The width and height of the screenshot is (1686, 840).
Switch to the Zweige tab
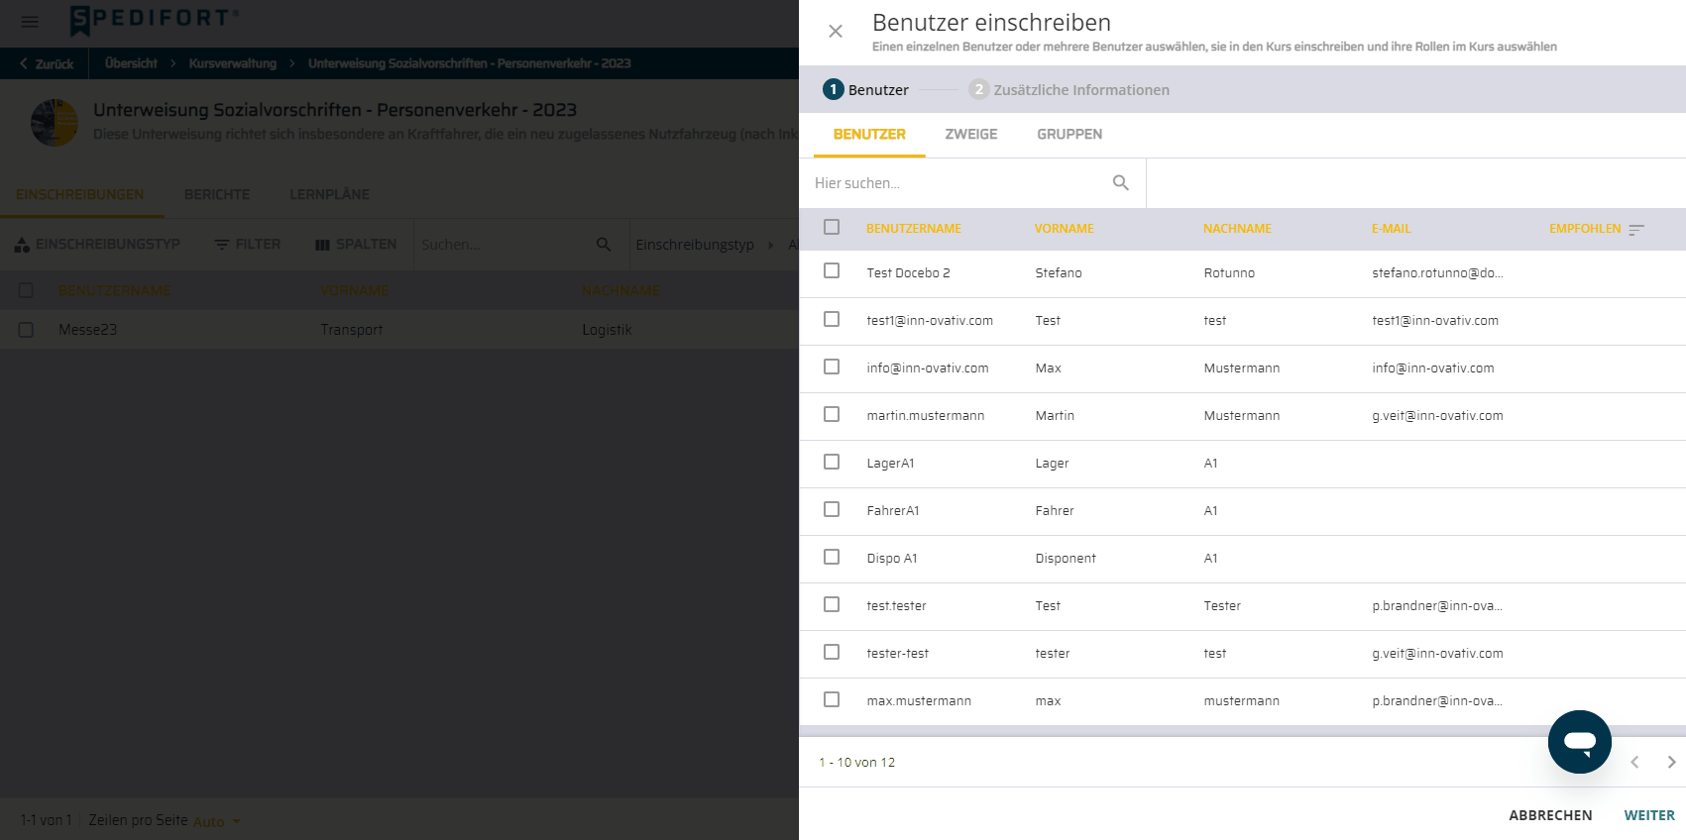(971, 135)
